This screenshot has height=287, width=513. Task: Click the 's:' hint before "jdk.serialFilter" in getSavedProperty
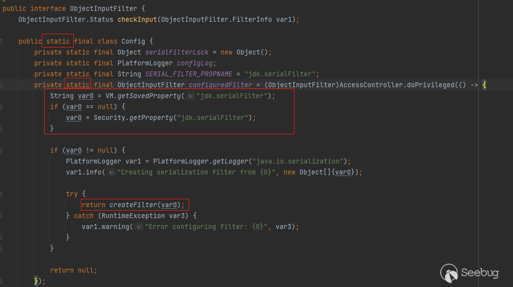point(190,96)
